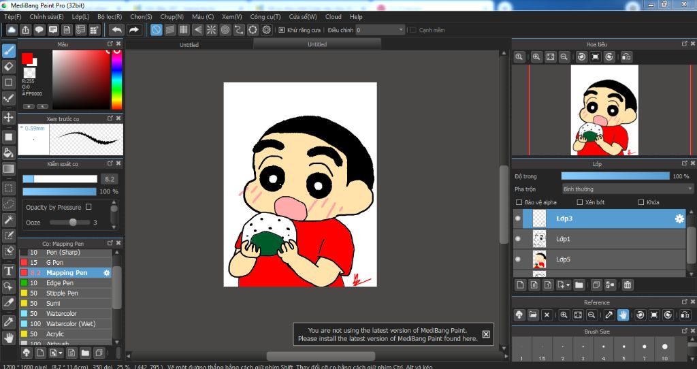This screenshot has width=697, height=369.
Task: Enable parallel snap guide
Action: (x=169, y=30)
